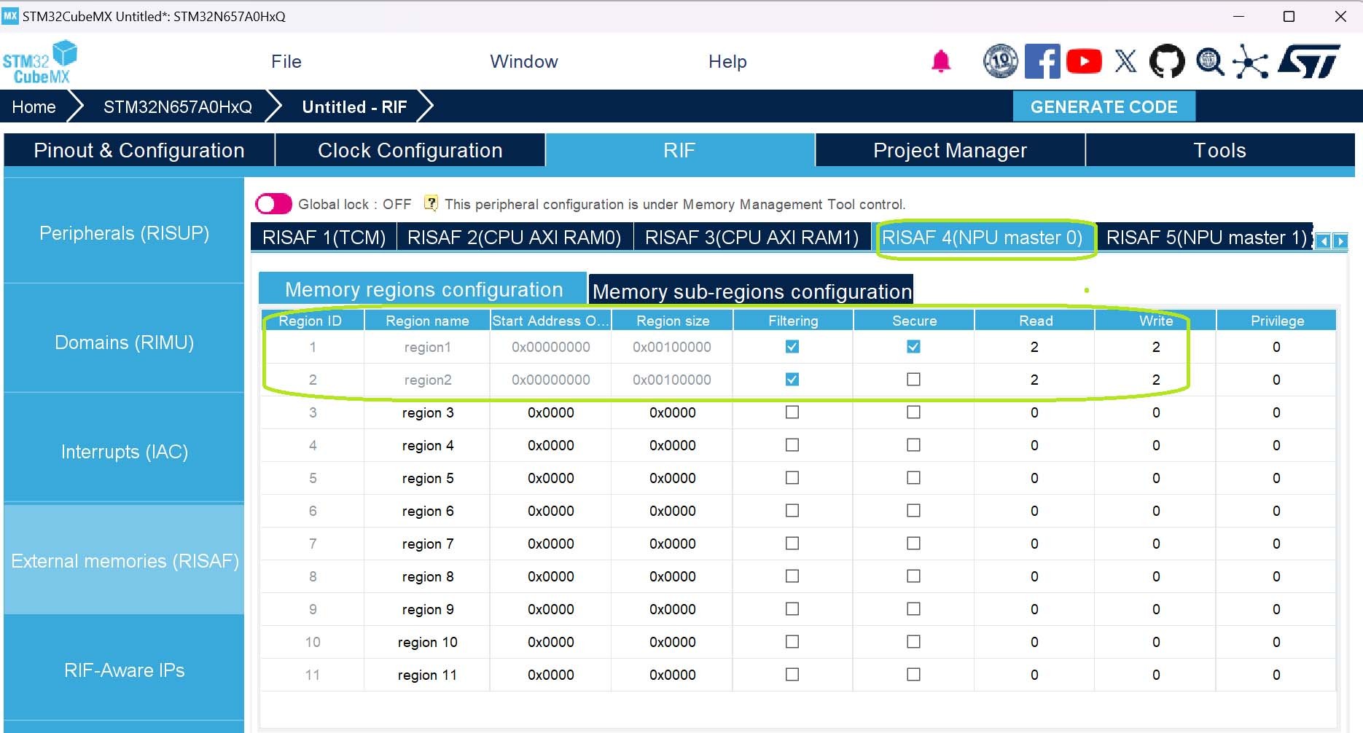The width and height of the screenshot is (1363, 733).
Task: Toggle the Global lock switch
Action: click(x=273, y=204)
